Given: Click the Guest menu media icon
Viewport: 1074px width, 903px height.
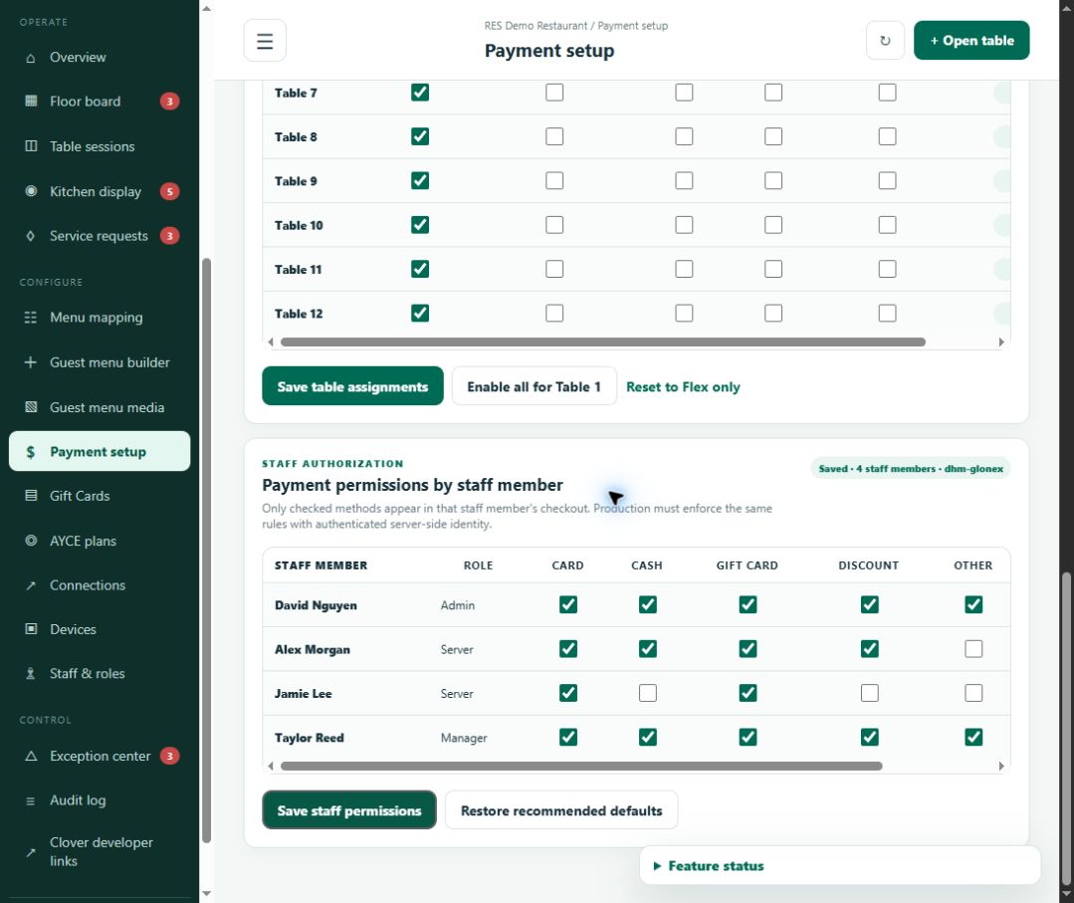Looking at the screenshot, I should (x=31, y=407).
